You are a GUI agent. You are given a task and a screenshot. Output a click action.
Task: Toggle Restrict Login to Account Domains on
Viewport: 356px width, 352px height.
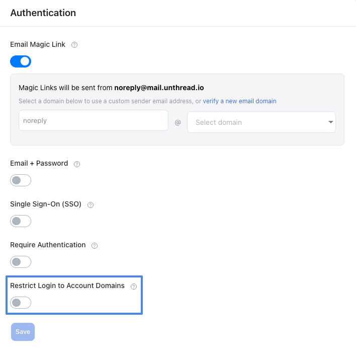pyautogui.click(x=21, y=303)
